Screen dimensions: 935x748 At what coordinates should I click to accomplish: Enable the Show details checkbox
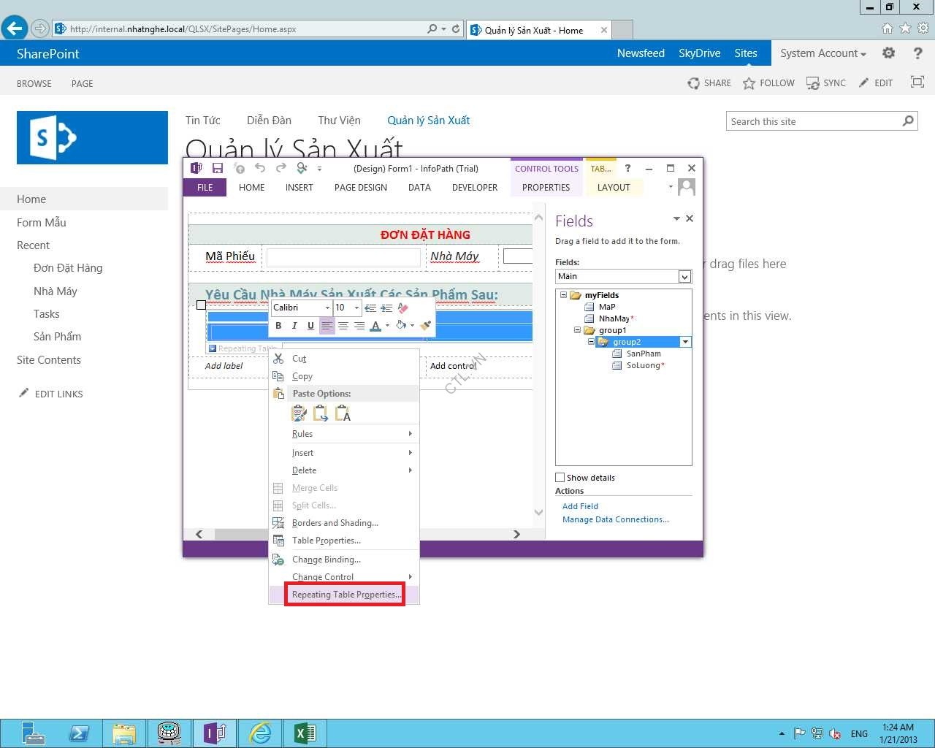coord(560,478)
